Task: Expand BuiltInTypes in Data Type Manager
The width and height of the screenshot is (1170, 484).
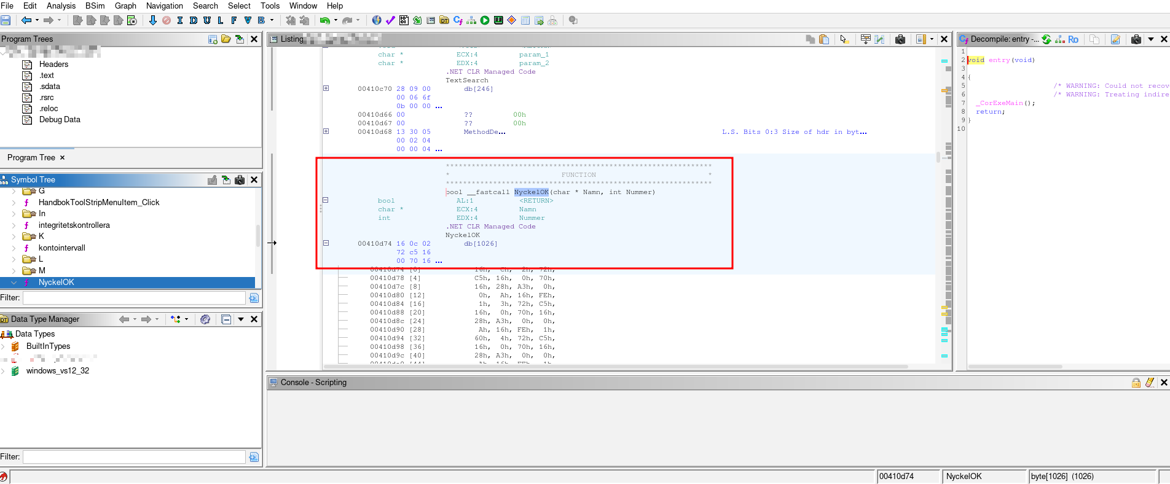Action: coord(4,346)
